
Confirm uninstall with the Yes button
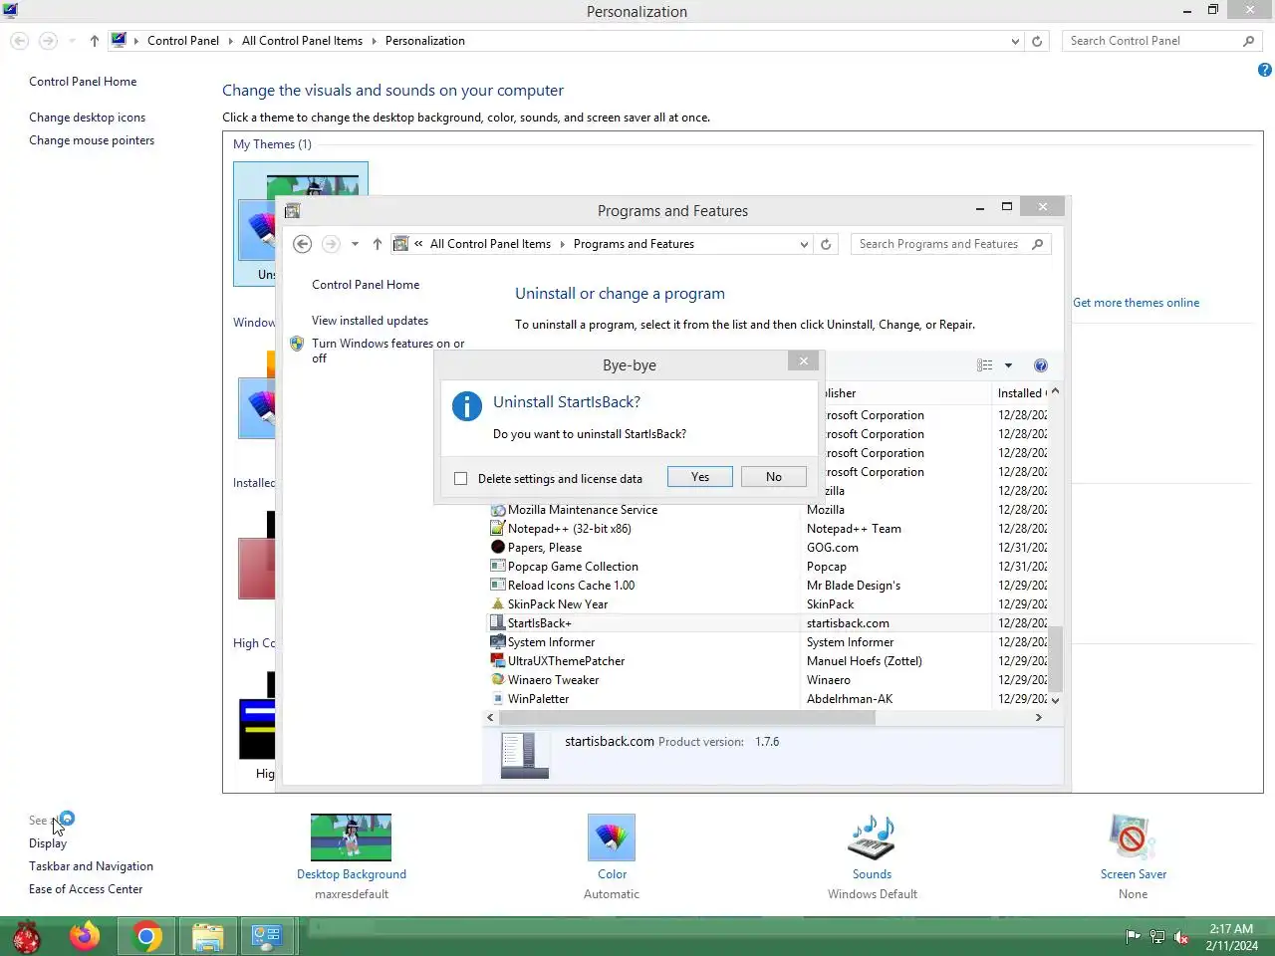tap(700, 477)
